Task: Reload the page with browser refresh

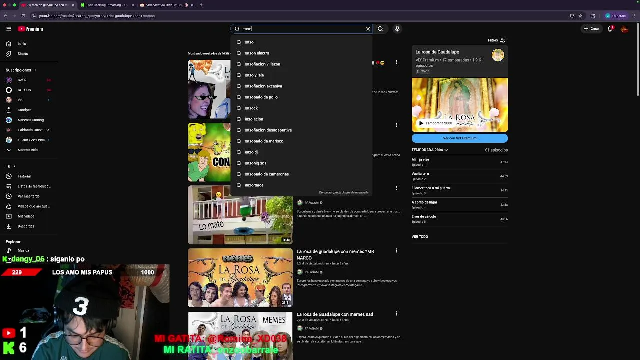Action: 23,16
